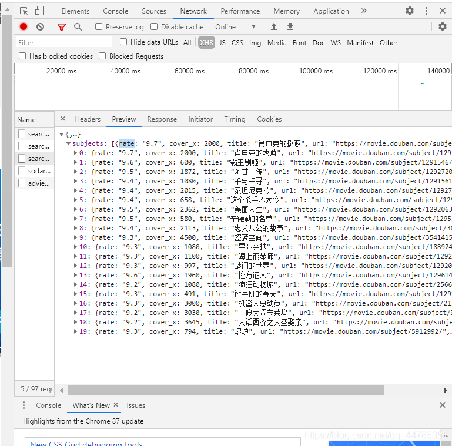Open the Timing tab
Viewport: 452px width, 446px height.
(235, 119)
